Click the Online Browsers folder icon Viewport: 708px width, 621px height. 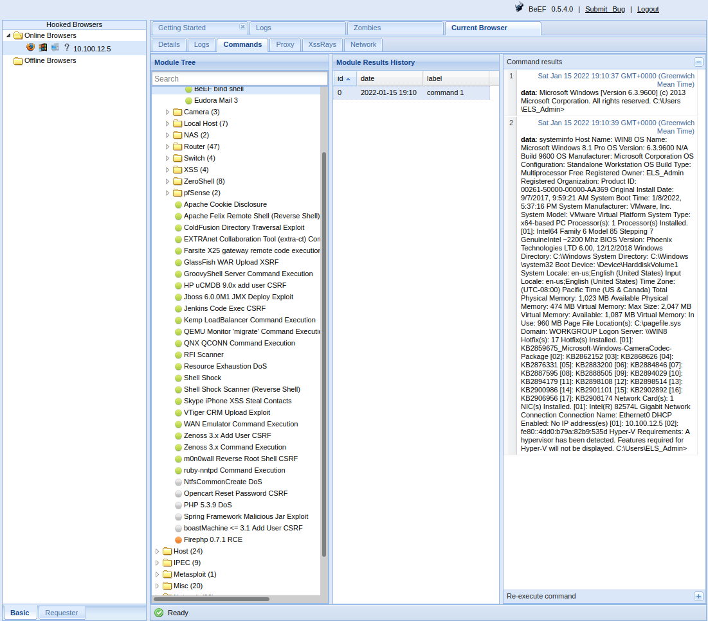point(18,35)
